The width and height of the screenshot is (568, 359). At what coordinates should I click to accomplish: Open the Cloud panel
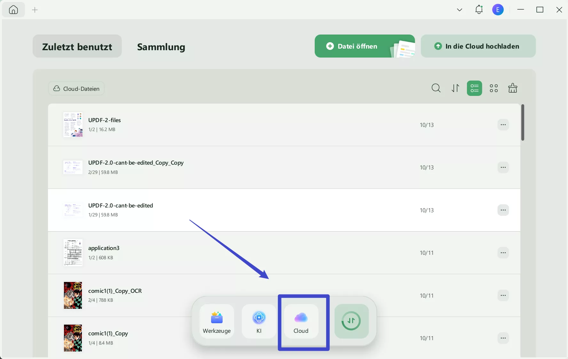301,321
